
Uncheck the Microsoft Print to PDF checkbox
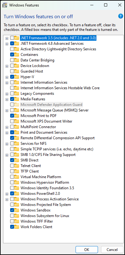pyautogui.click(x=12, y=116)
